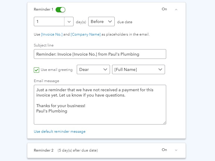Viewport: 215px width, 161px height.
Task: Click the days number input field
Action: pos(49,21)
